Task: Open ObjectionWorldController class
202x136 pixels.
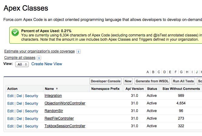Action: (65, 103)
